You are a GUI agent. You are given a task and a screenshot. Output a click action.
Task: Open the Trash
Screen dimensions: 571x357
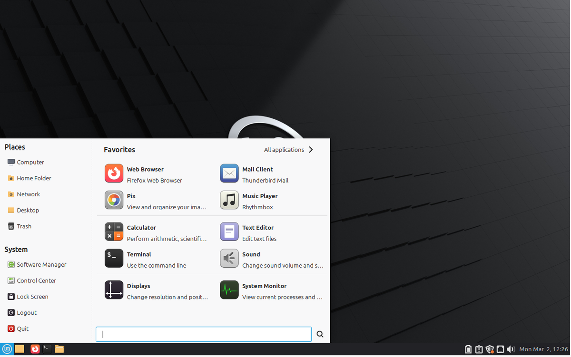coord(23,226)
